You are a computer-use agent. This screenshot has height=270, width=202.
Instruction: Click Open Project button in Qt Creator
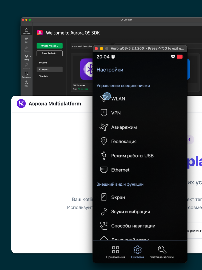[49, 53]
